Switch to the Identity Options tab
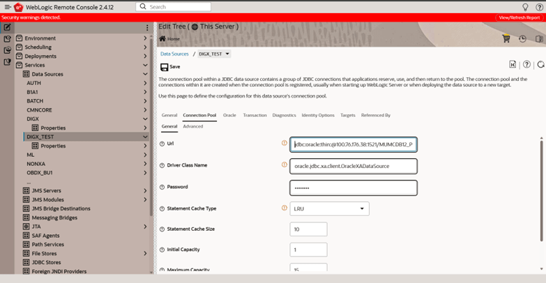546x283 pixels. 318,115
